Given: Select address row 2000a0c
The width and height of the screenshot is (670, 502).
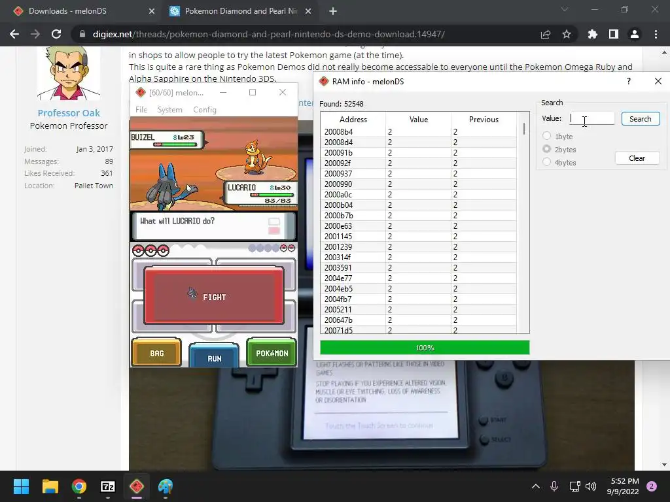Looking at the screenshot, I should click(x=419, y=195).
